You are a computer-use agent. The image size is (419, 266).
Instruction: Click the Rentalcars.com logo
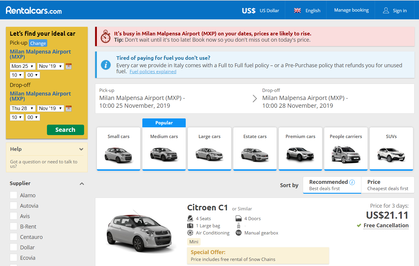[x=34, y=10]
